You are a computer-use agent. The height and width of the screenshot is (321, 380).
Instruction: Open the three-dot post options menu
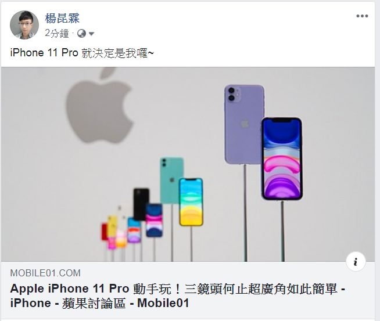point(362,16)
